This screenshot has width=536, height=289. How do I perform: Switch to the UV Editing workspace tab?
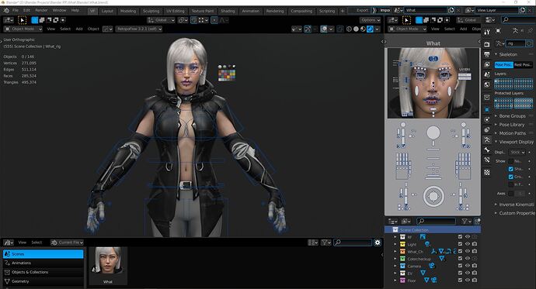(175, 11)
